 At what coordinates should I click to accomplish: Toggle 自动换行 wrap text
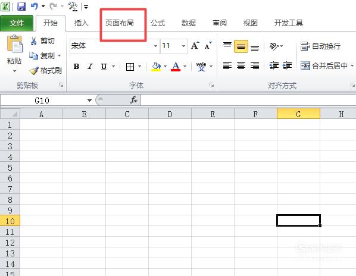[320, 46]
